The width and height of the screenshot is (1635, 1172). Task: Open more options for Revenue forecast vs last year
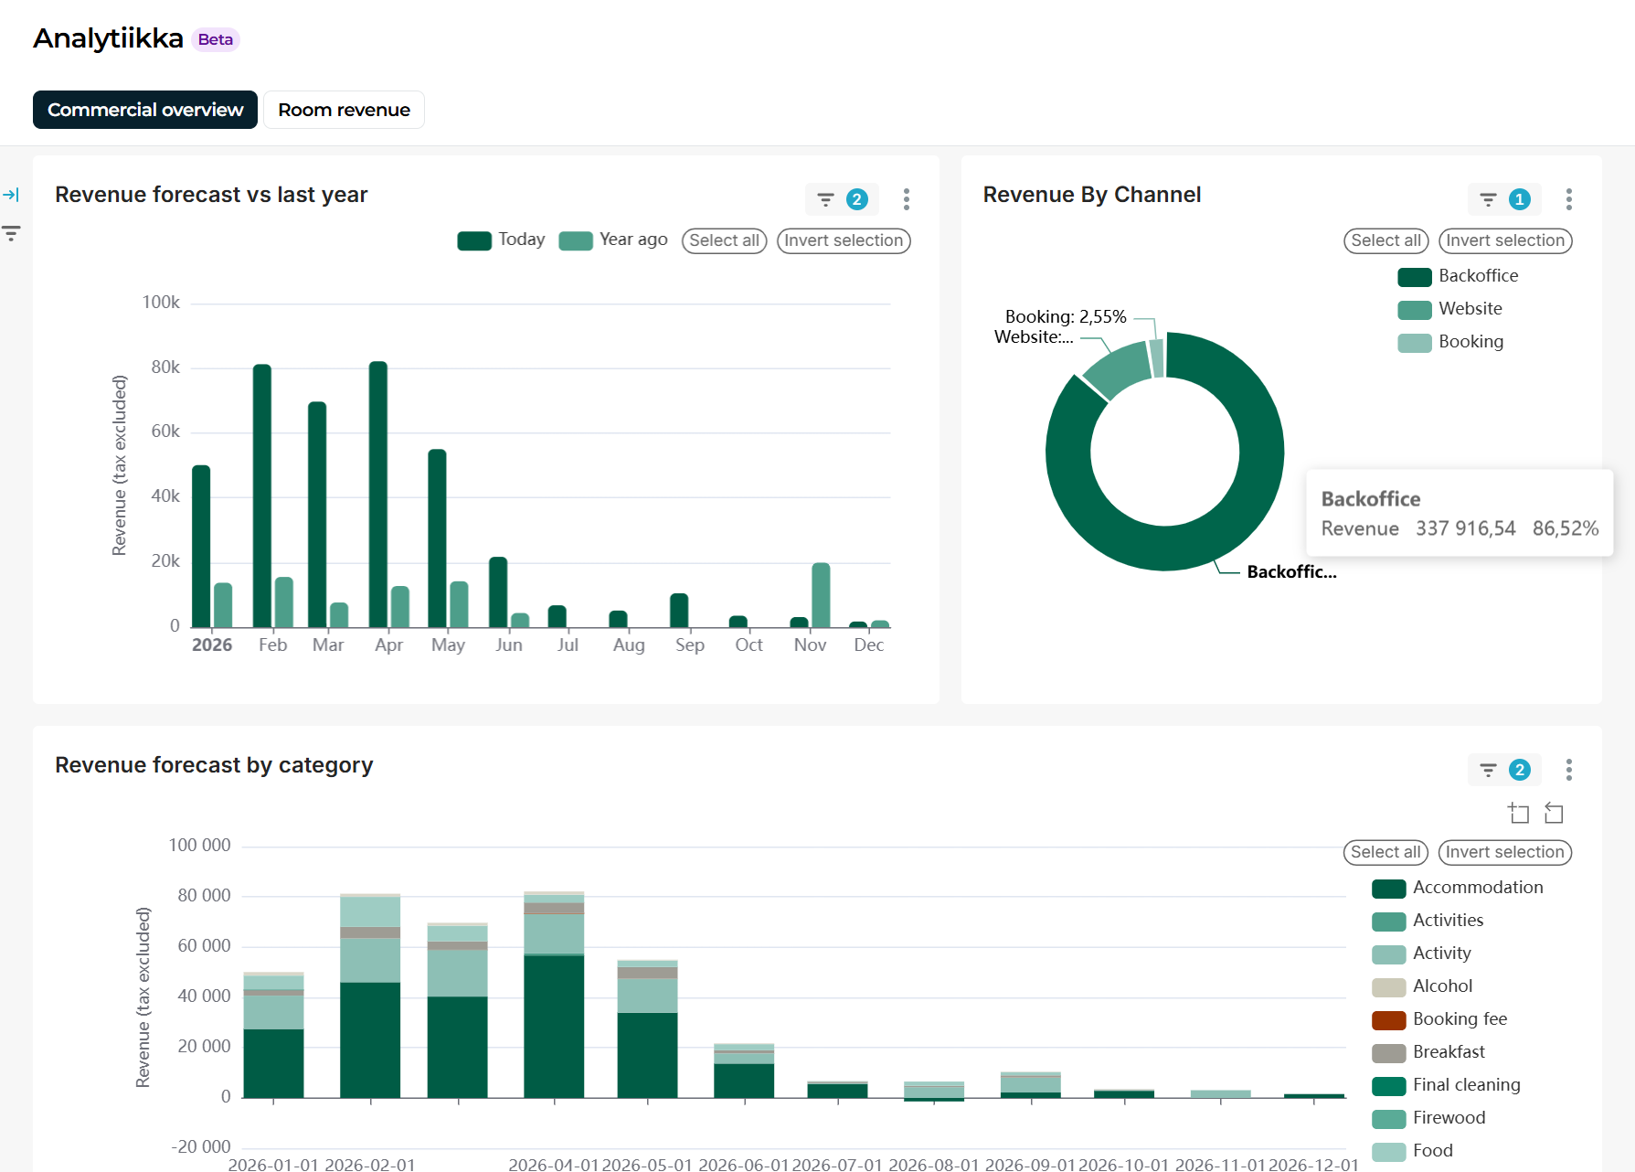(x=906, y=199)
